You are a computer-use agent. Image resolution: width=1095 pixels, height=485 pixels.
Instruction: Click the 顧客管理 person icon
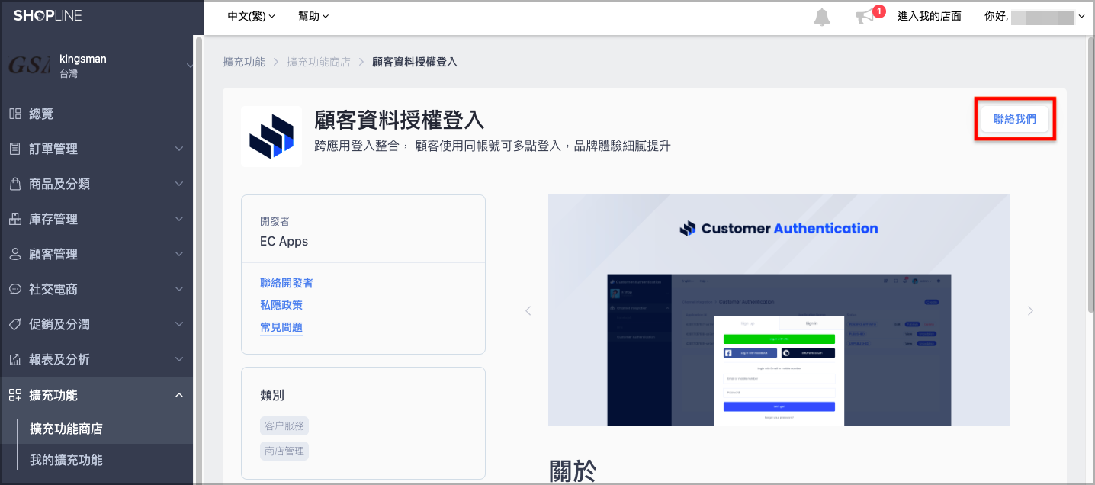pos(15,254)
